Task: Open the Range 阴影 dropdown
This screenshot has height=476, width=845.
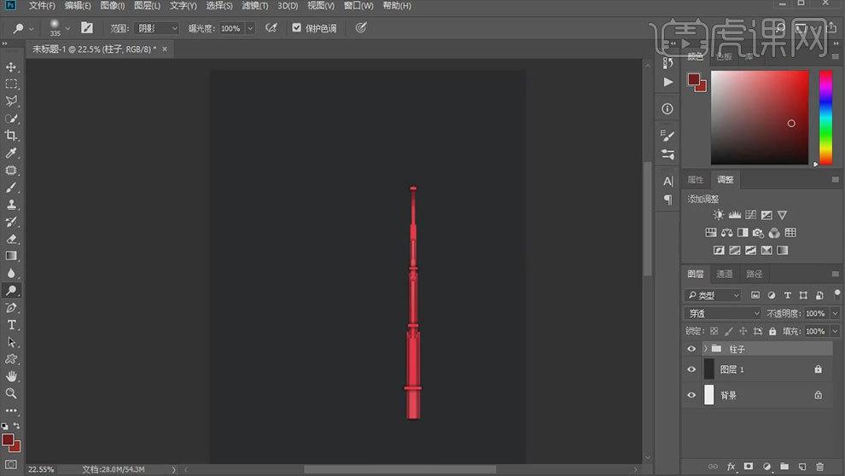Action: click(156, 28)
